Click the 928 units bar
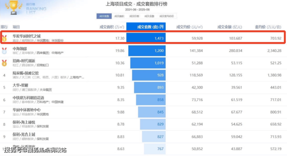The width and height of the screenshot is (287, 156). tap(149, 75)
